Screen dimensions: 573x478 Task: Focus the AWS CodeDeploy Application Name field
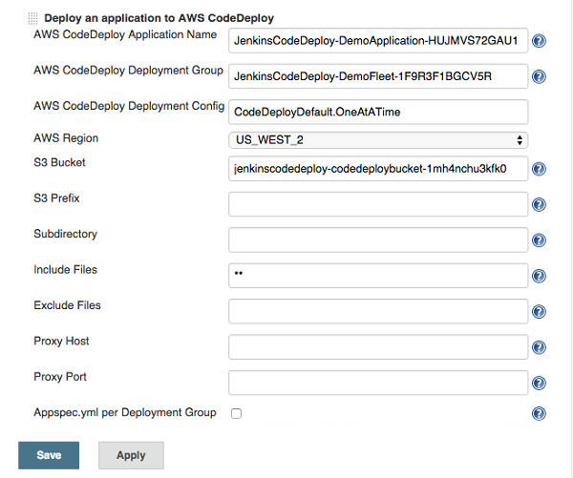click(x=378, y=40)
